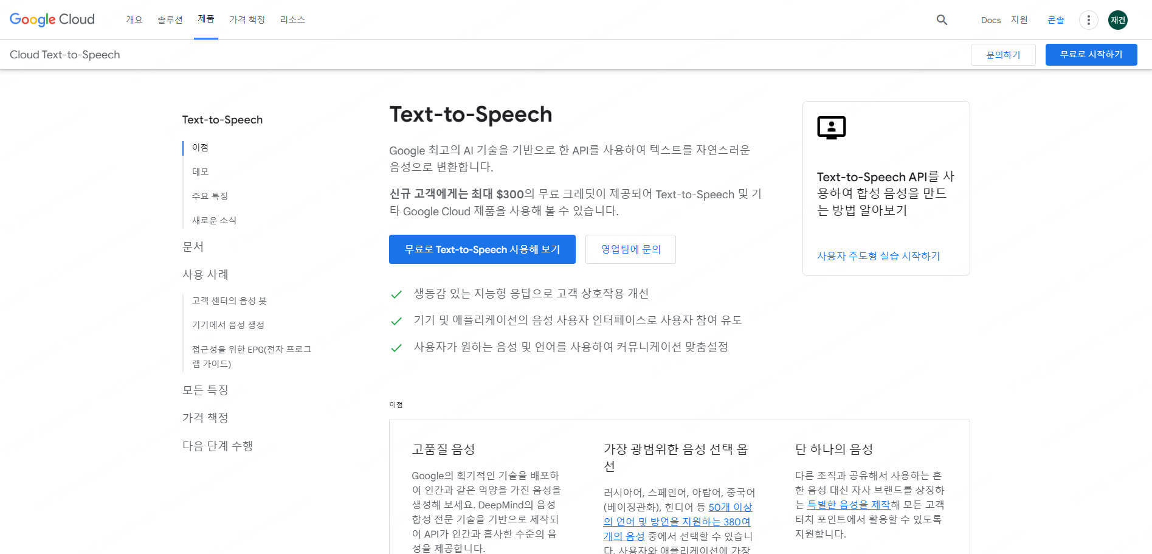The height and width of the screenshot is (554, 1152).
Task: Click the 고품질 음성 card heading
Action: (x=443, y=449)
